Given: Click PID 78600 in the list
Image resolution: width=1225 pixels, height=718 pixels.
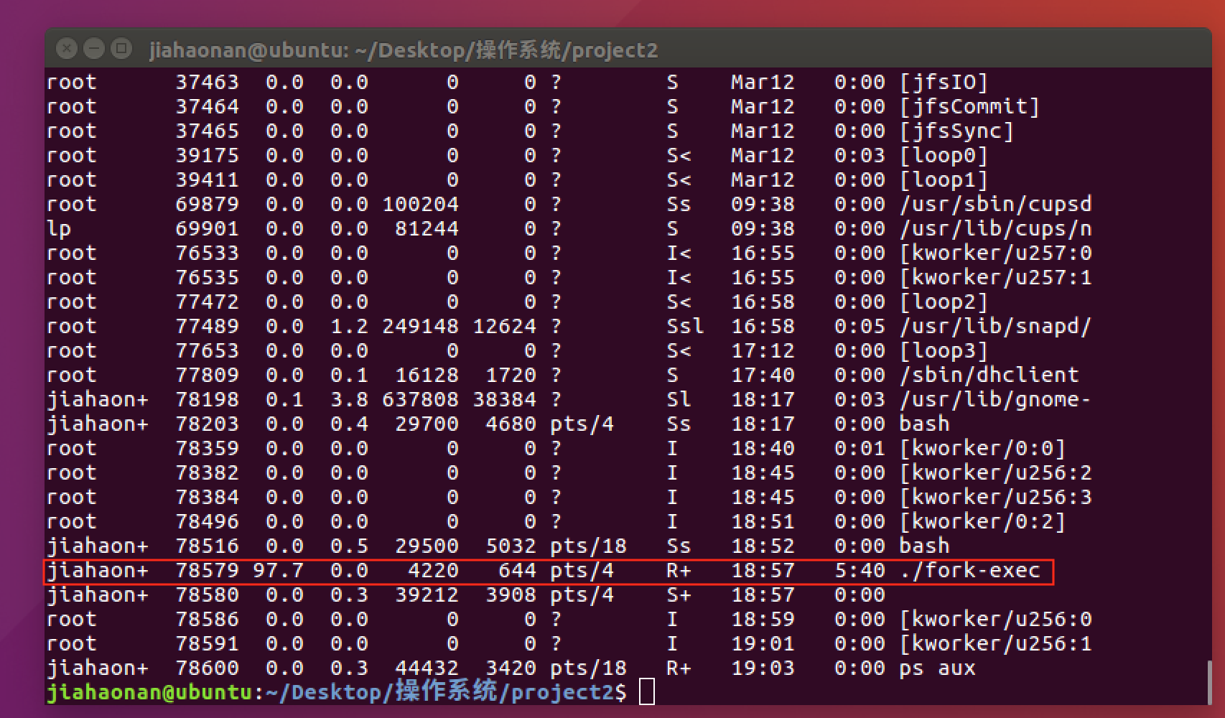Looking at the screenshot, I should coord(207,668).
